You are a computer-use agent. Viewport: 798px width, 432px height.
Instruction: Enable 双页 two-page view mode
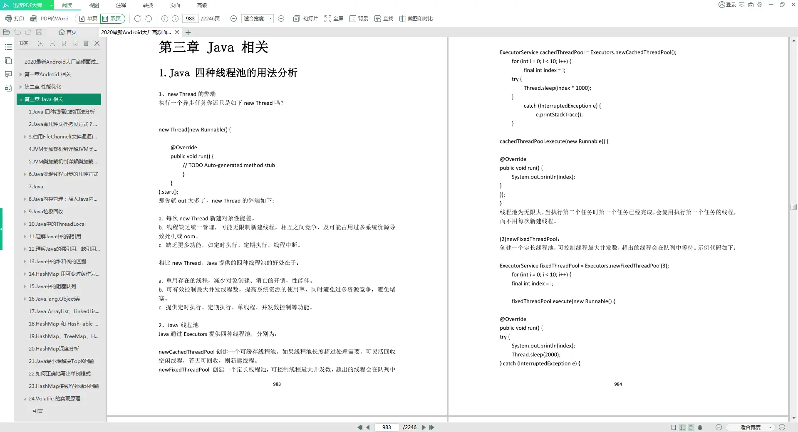point(112,19)
